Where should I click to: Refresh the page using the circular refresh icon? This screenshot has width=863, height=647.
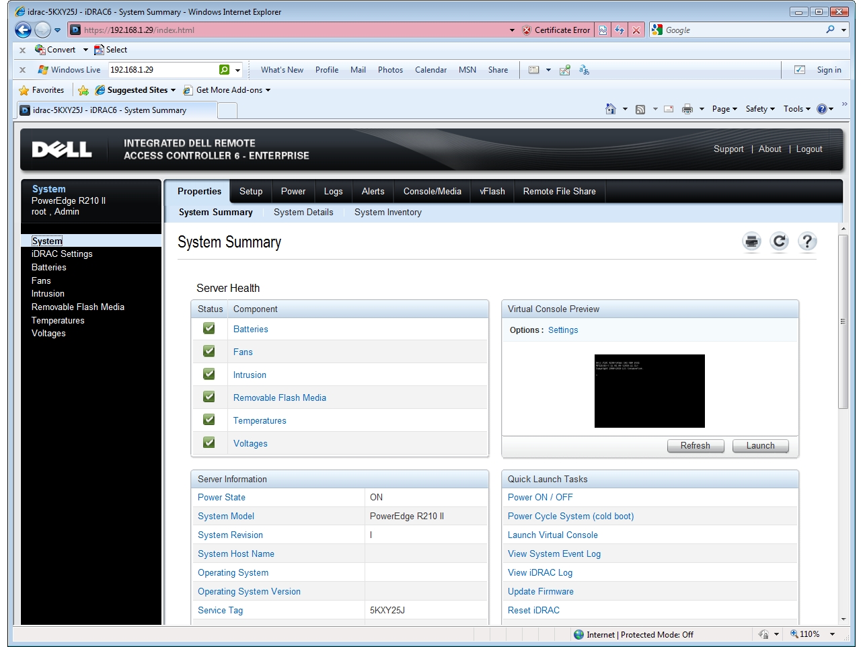(779, 241)
